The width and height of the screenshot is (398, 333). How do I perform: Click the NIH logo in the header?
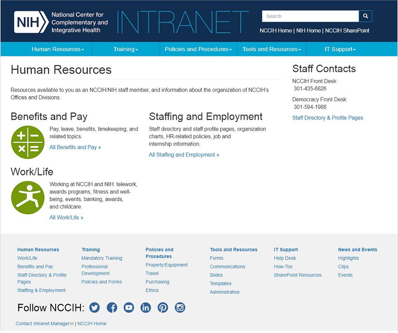pos(31,22)
